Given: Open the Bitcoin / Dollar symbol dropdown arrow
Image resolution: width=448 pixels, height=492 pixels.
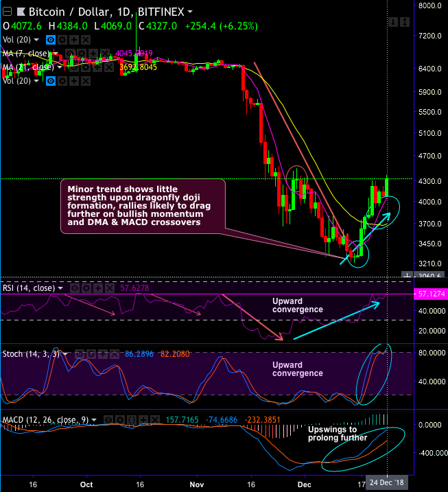Looking at the screenshot, I should pyautogui.click(x=190, y=12).
